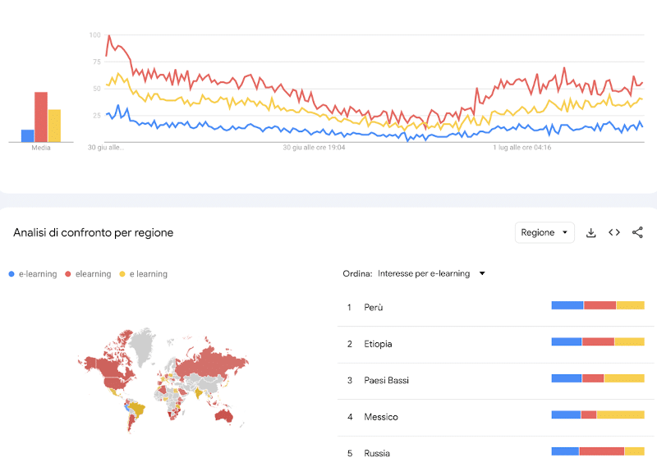This screenshot has height=467, width=657.
Task: Share the regional comparison chart
Action: pyautogui.click(x=637, y=233)
